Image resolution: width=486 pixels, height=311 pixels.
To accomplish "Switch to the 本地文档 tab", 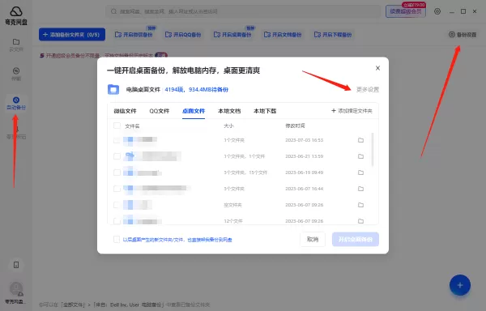I will click(229, 111).
